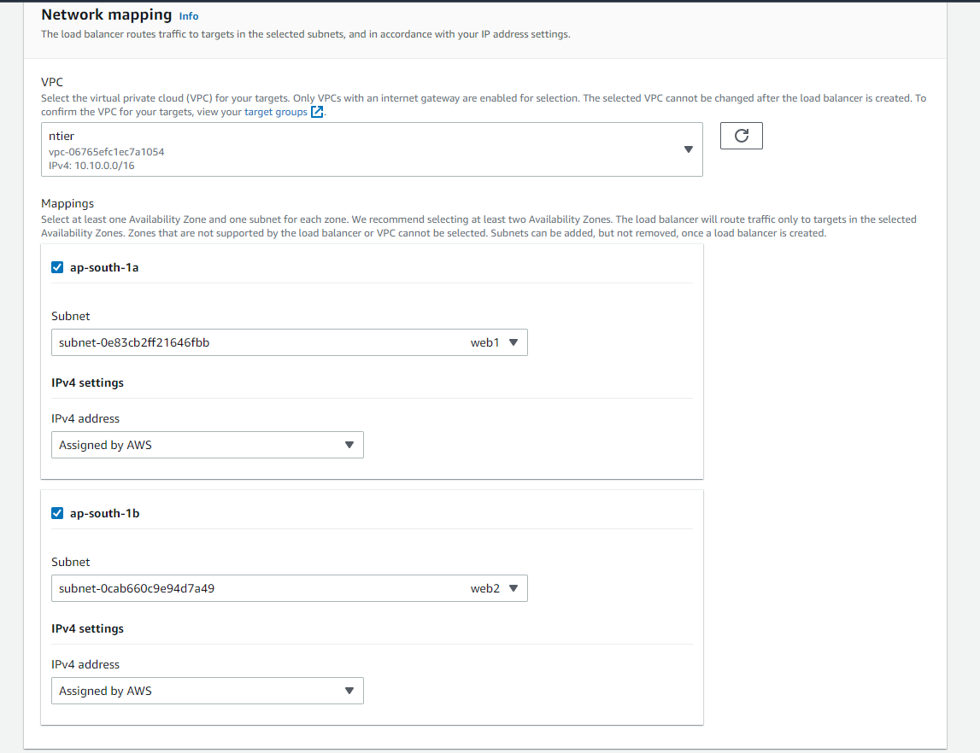Uncheck the ap-south-1a availability zone checkbox

(57, 267)
